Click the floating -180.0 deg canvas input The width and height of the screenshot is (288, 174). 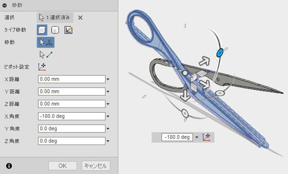177,137
